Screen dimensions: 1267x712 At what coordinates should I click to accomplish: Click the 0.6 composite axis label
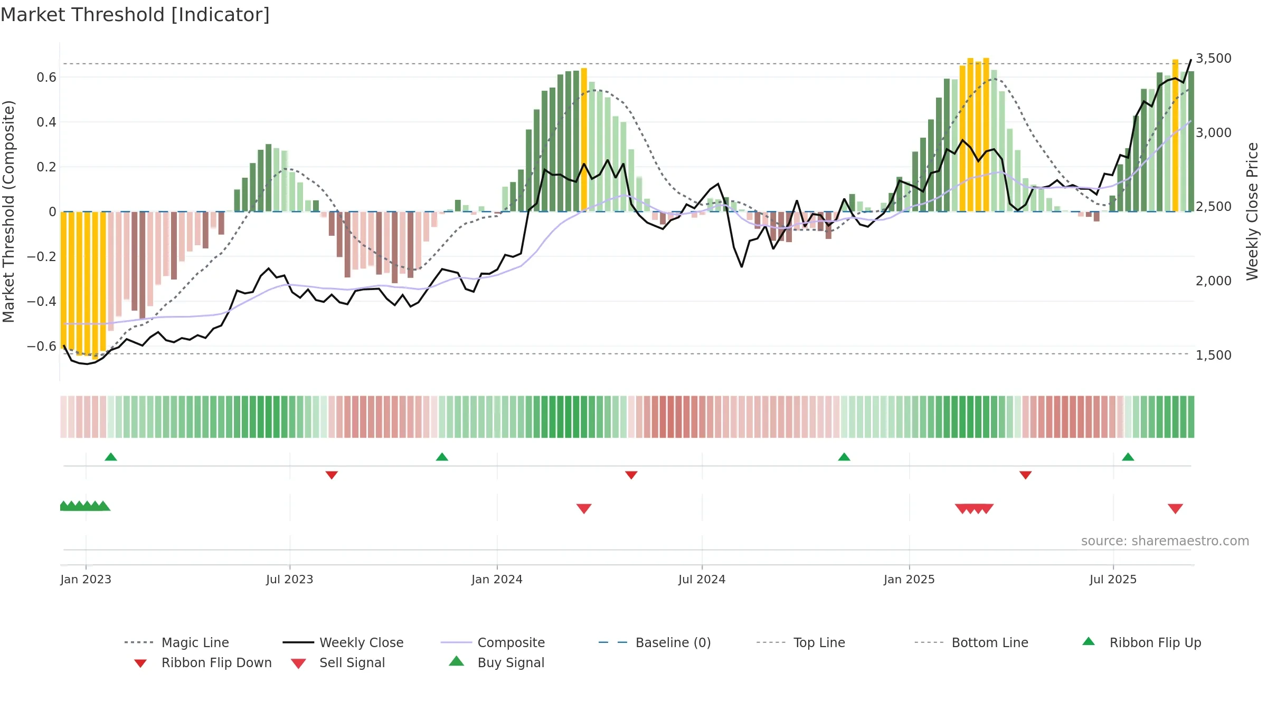(46, 78)
